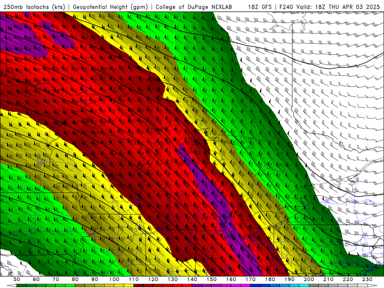
Task: Click the '230' value on color scale
Action: click(367, 279)
